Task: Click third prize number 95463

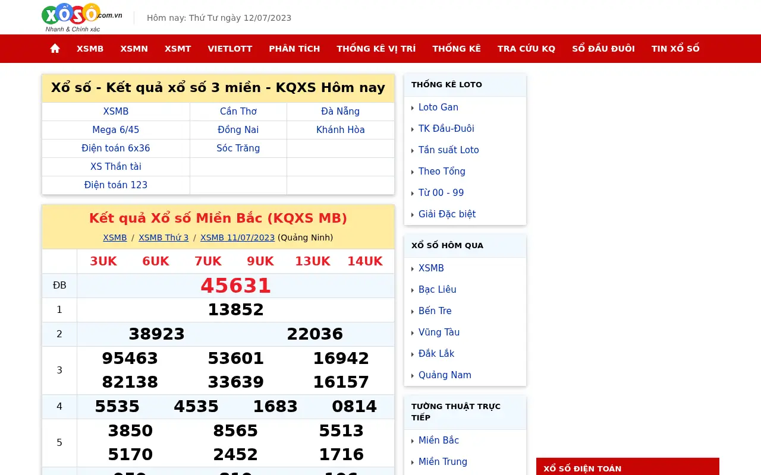Action: pyautogui.click(x=130, y=359)
